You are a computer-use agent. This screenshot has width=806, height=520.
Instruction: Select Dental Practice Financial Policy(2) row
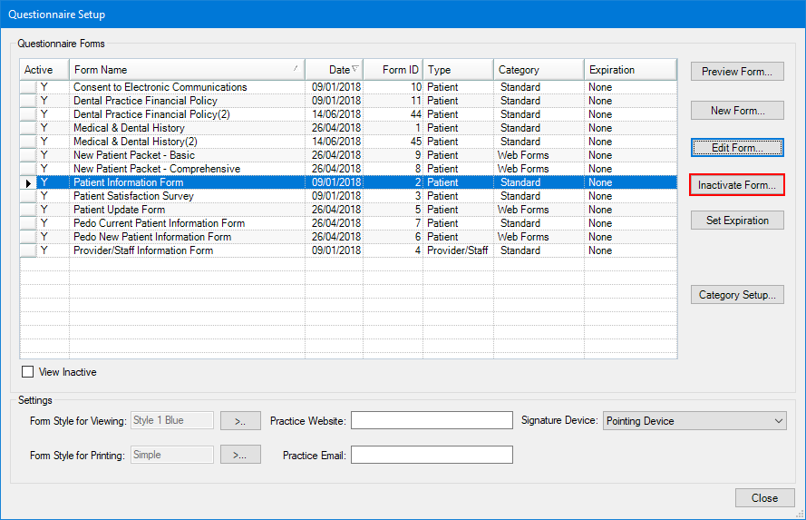tap(348, 114)
